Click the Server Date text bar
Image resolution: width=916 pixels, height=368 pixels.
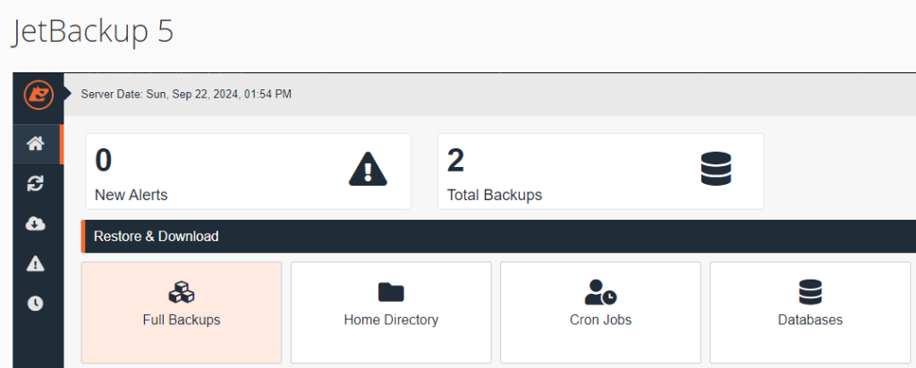186,94
